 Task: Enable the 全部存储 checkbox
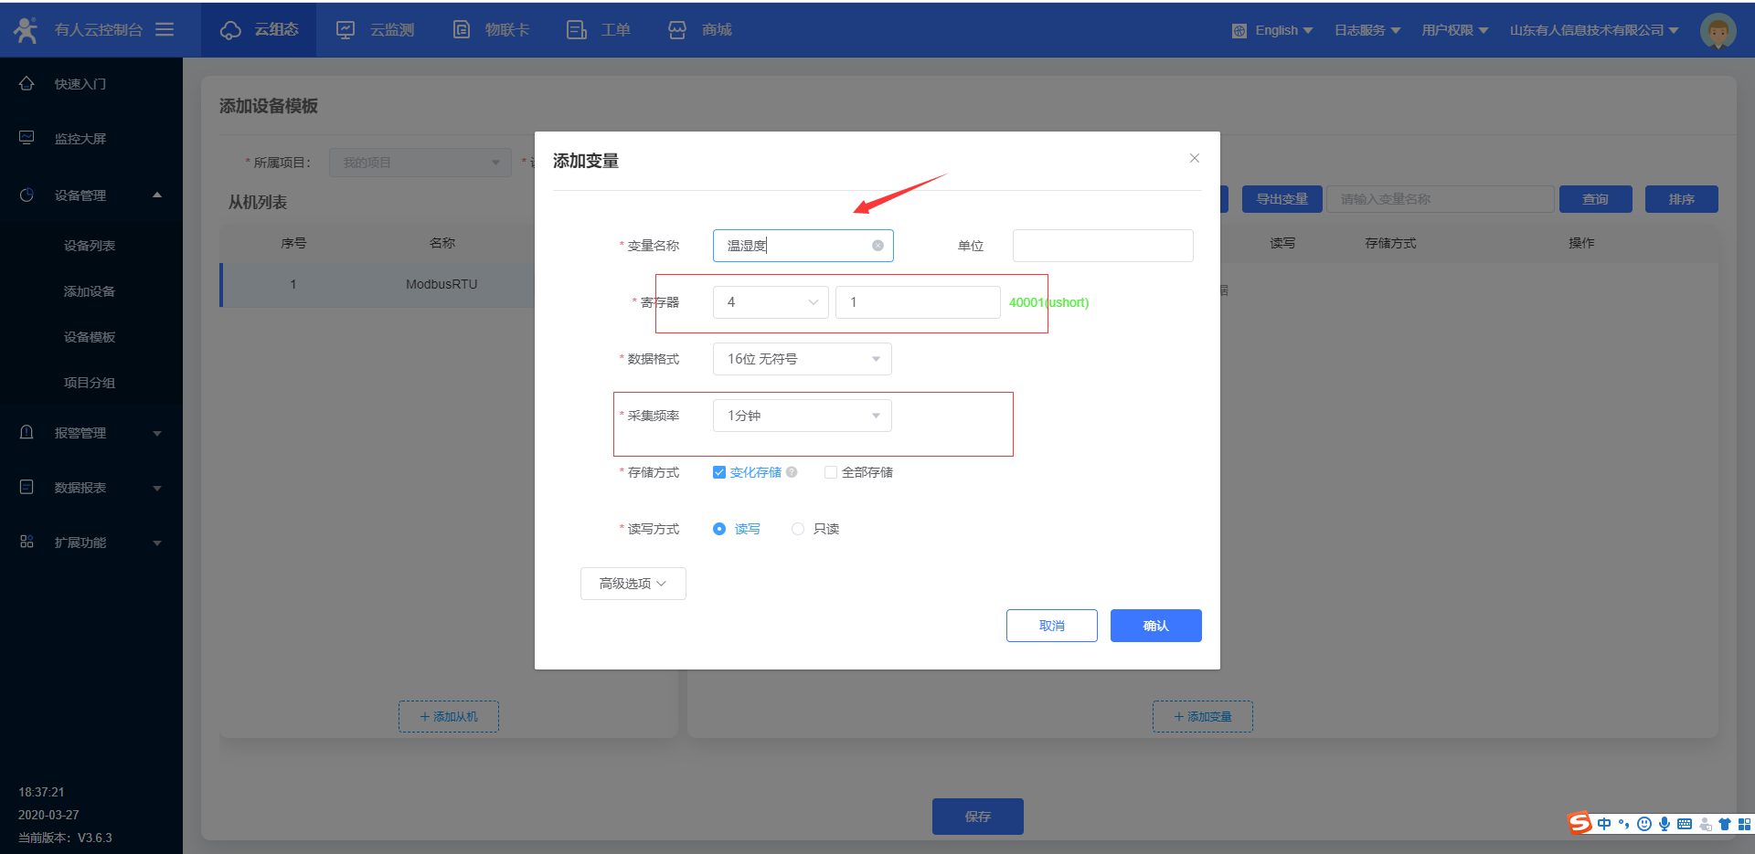point(831,472)
